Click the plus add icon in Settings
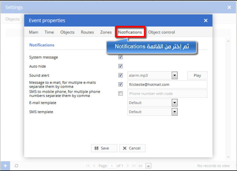The image size is (237, 171). click(x=5, y=166)
